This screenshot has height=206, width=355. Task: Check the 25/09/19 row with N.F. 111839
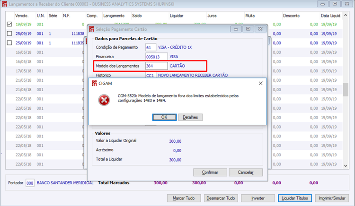click(x=9, y=43)
